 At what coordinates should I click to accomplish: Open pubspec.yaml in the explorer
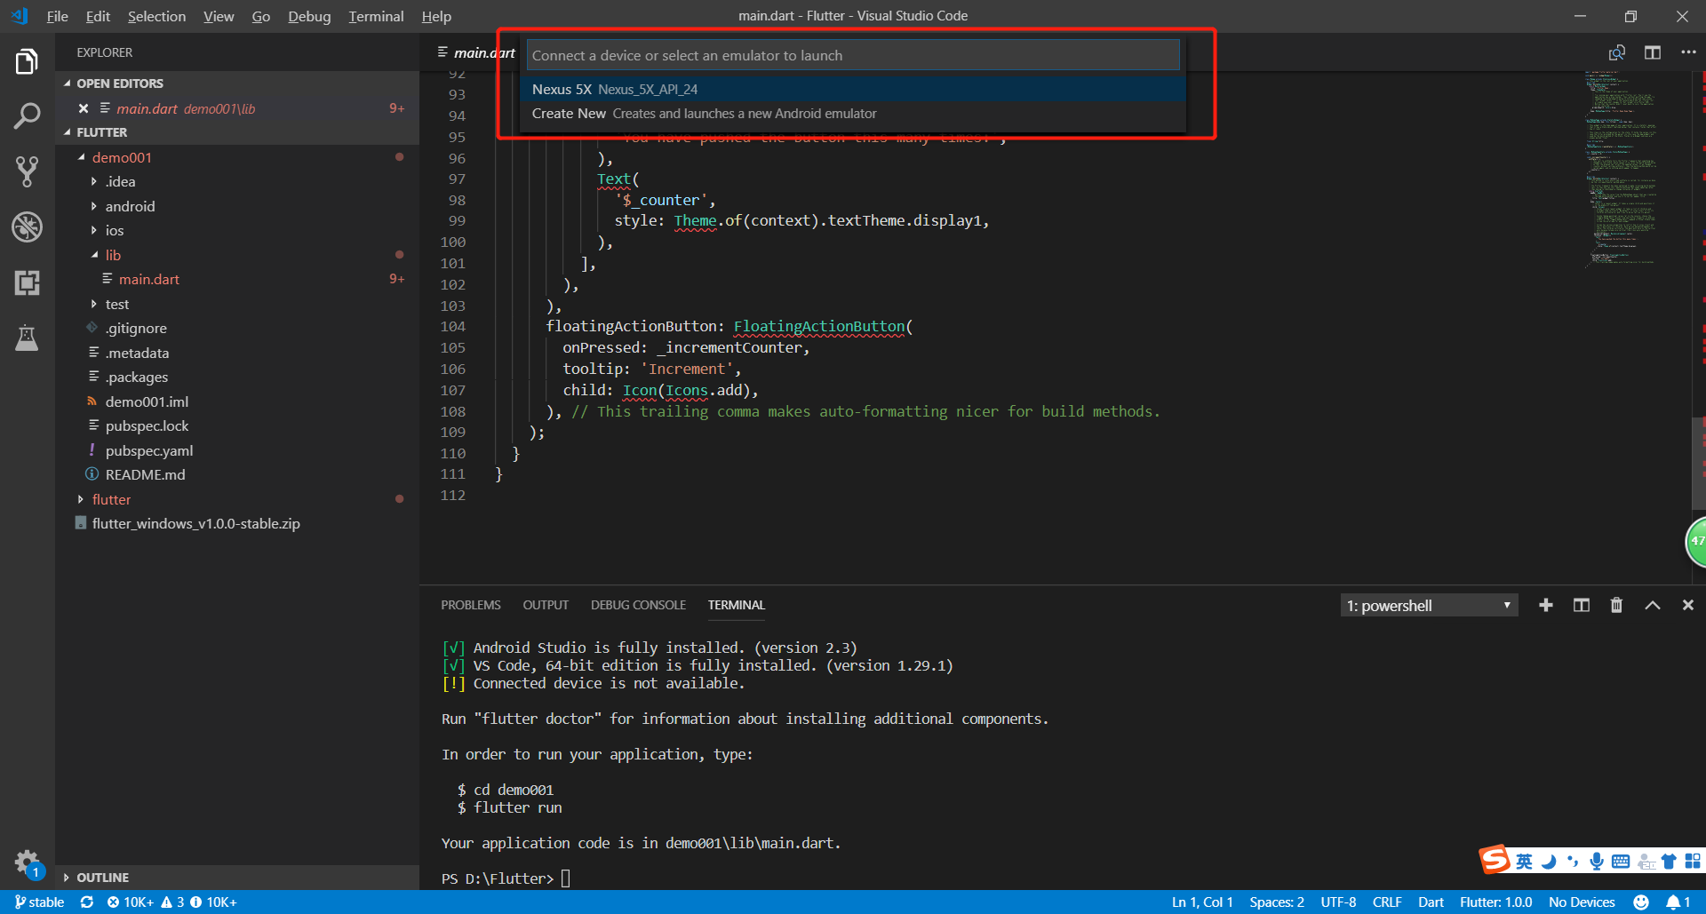[149, 450]
